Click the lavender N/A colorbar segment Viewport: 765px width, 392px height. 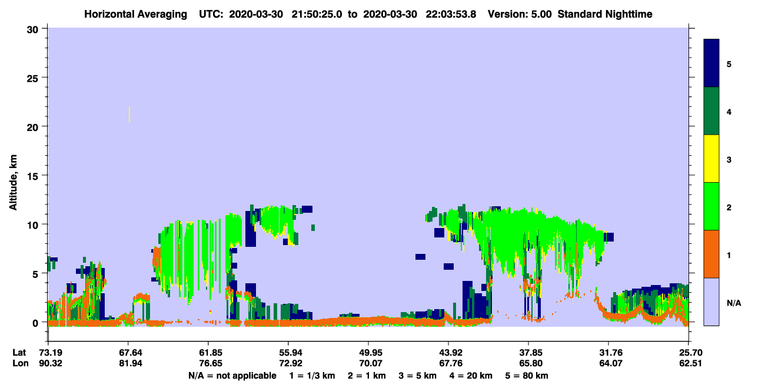711,301
